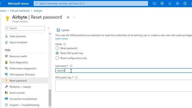
Task: Click the Performance diagnostics icon
Action: click(x=6, y=68)
